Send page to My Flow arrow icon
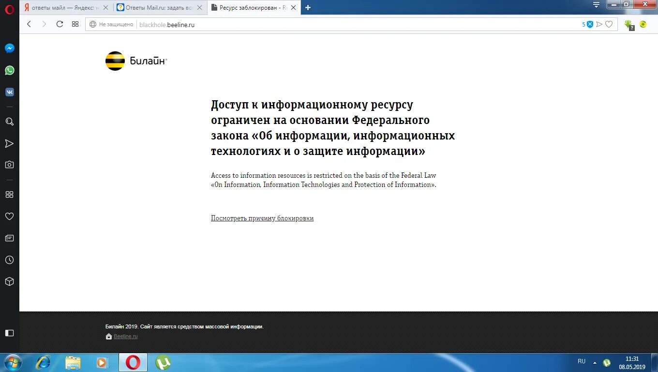 pos(599,24)
